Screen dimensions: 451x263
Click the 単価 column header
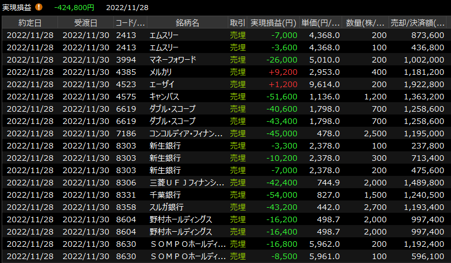point(320,23)
